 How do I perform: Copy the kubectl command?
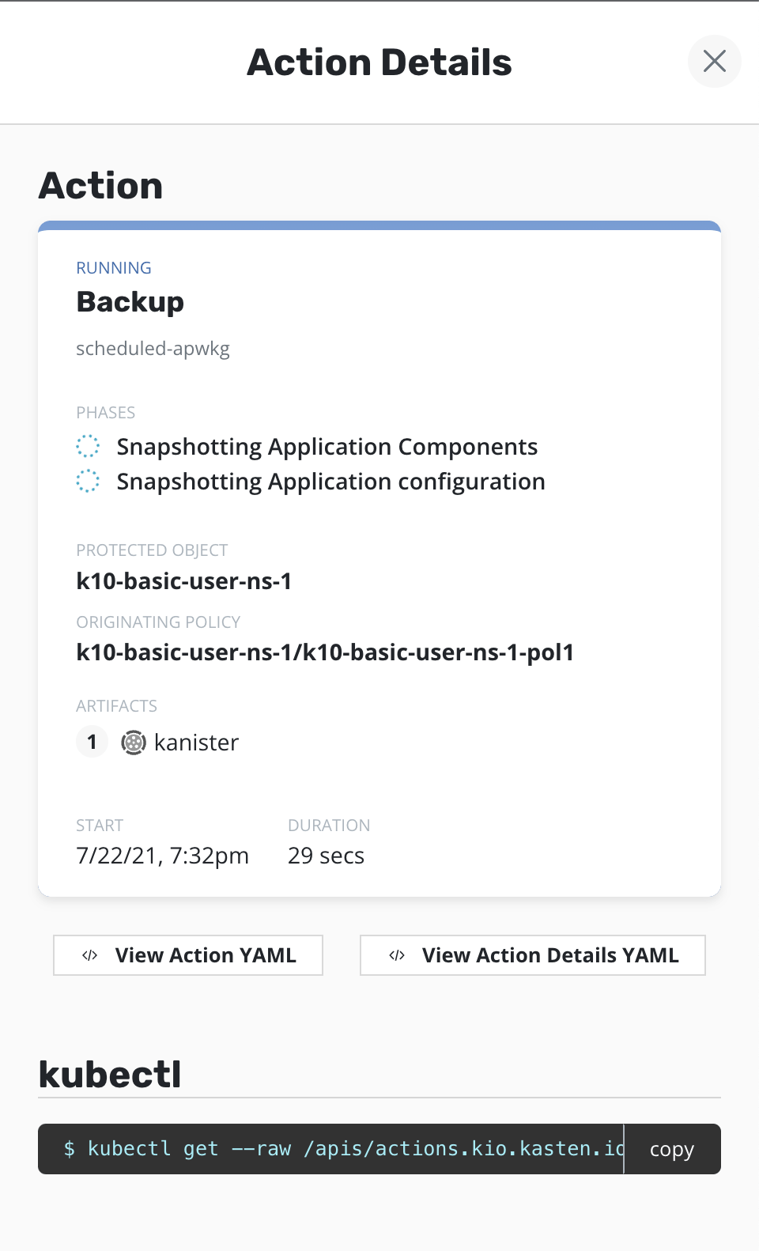pos(671,1149)
